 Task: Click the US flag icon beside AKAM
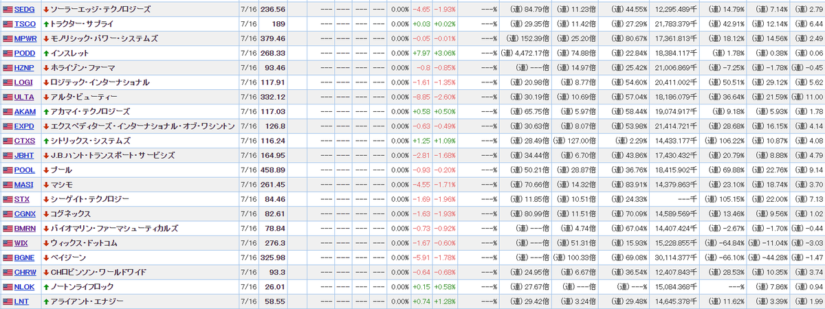click(8, 111)
